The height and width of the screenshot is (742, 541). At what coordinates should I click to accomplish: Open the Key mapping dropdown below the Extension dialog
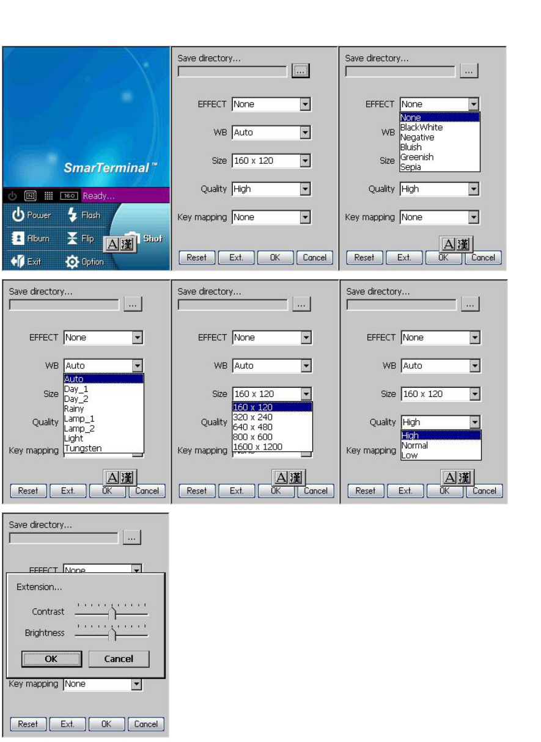(x=138, y=684)
